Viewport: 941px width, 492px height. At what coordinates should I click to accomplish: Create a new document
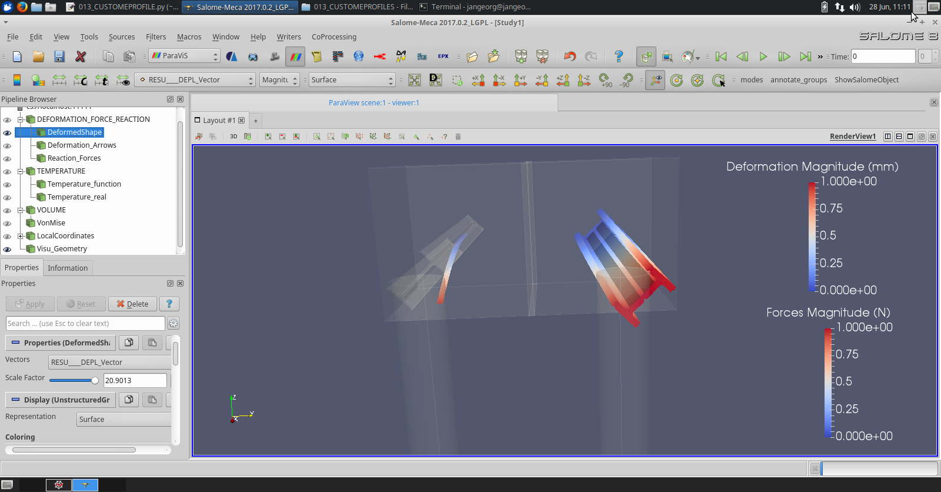tap(17, 56)
